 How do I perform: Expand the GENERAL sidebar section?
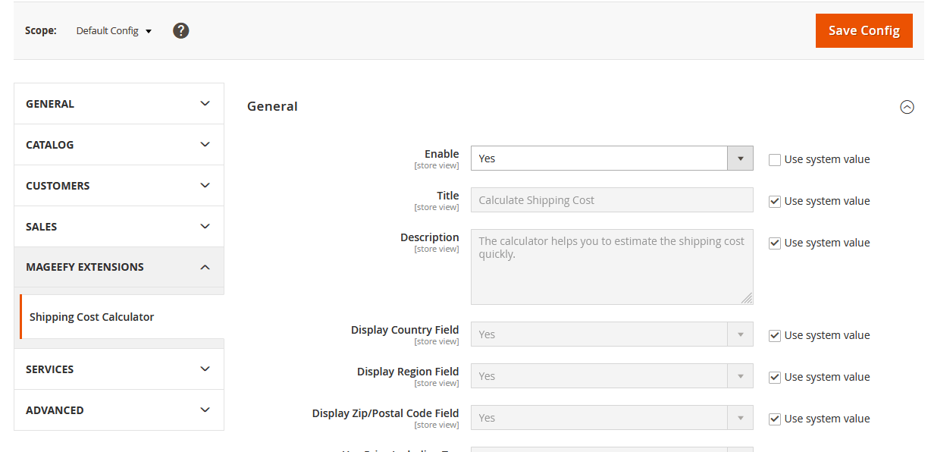point(119,104)
